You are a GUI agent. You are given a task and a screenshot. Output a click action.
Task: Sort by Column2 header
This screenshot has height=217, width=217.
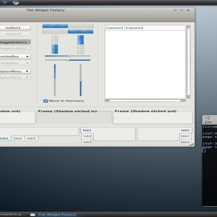tap(155, 28)
